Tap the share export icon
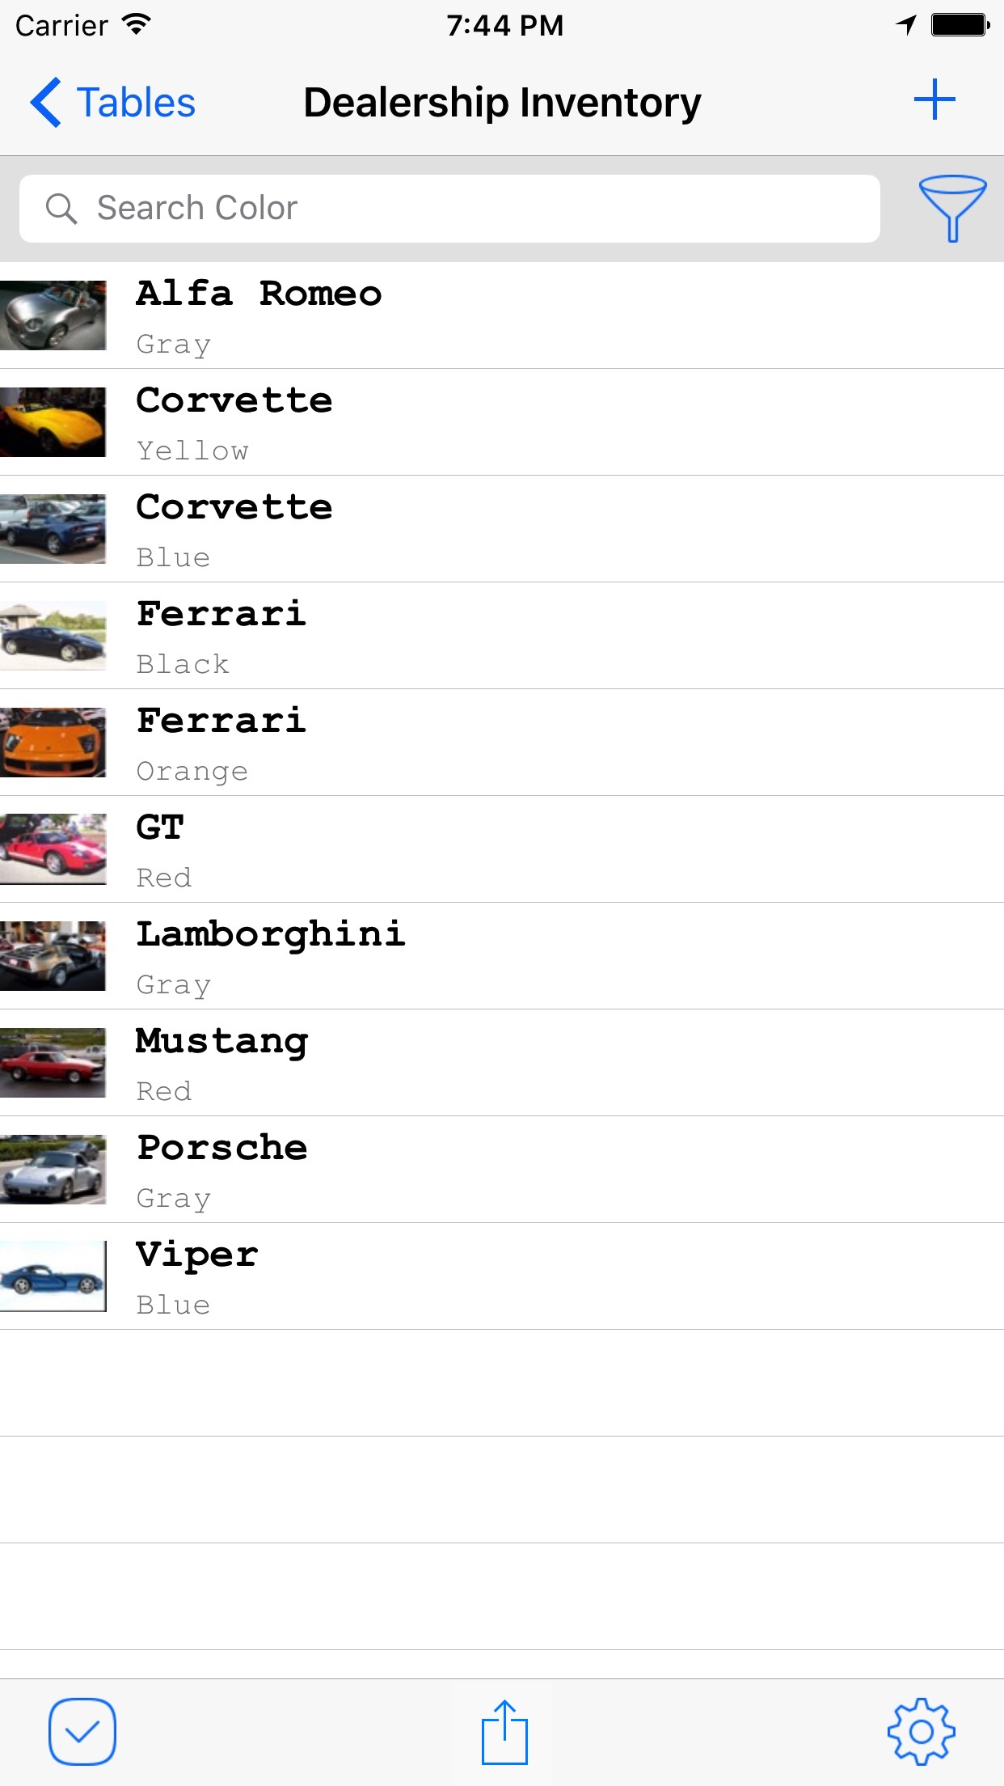Screen dimensions: 1004x1786 tap(504, 1732)
